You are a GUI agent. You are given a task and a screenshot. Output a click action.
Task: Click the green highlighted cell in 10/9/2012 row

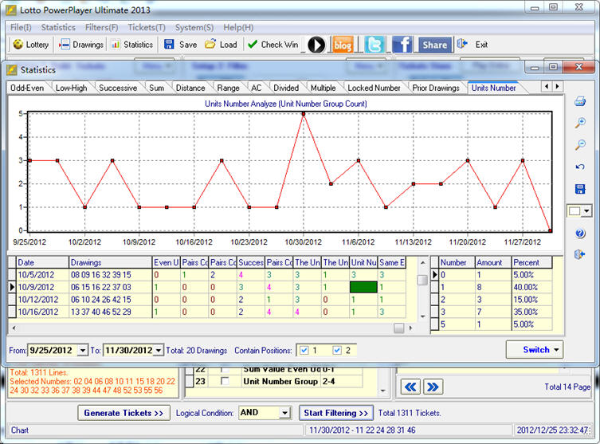click(363, 287)
